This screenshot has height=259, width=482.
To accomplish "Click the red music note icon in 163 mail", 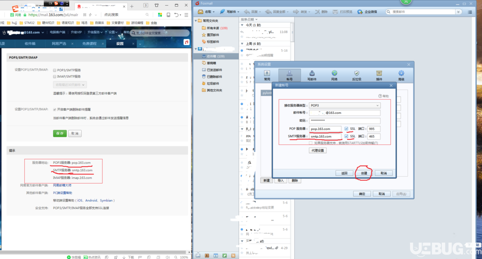I will tap(186, 42).
